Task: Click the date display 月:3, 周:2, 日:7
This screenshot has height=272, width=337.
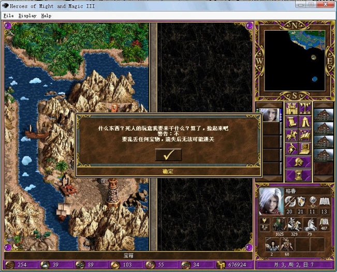Action: (294, 265)
